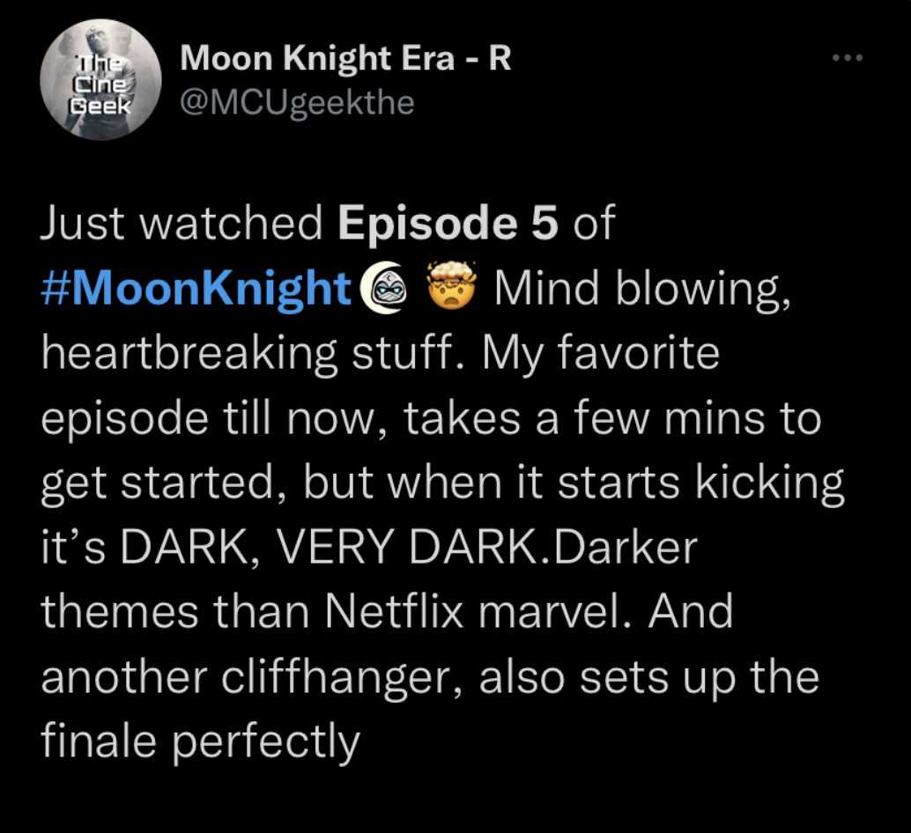Click the words Just watched in the tweet
911x833 pixels.
(181, 223)
